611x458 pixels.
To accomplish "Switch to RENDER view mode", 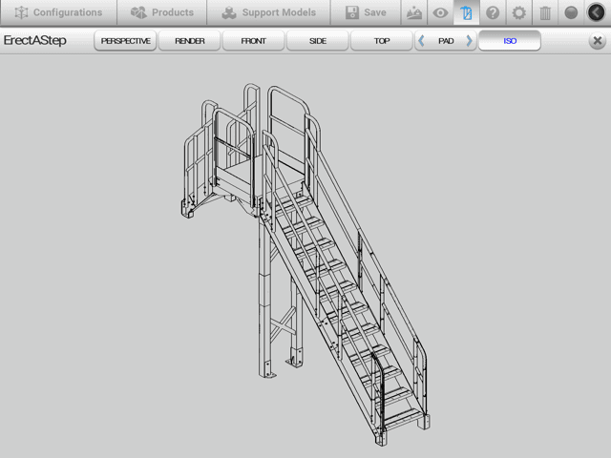I will (190, 41).
